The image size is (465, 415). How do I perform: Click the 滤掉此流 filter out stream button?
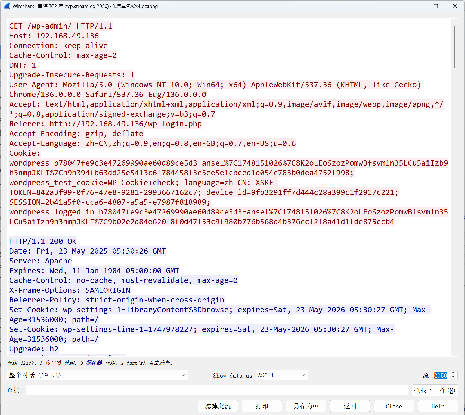tap(218, 406)
